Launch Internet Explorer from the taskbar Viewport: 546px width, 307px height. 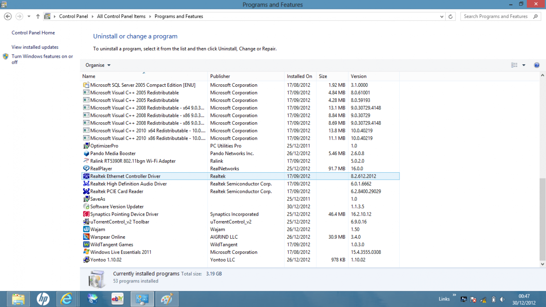(66, 299)
